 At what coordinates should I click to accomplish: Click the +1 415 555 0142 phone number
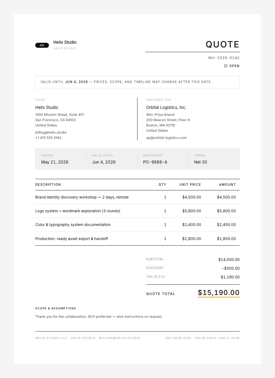click(48, 138)
